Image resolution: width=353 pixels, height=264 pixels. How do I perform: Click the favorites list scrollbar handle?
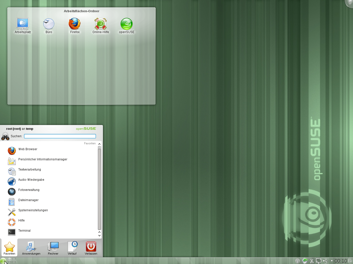click(99, 189)
